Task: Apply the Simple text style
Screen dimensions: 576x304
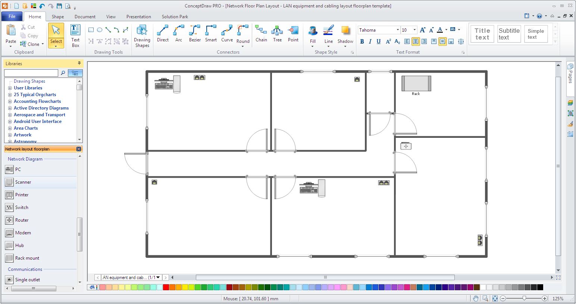Action: [x=536, y=34]
